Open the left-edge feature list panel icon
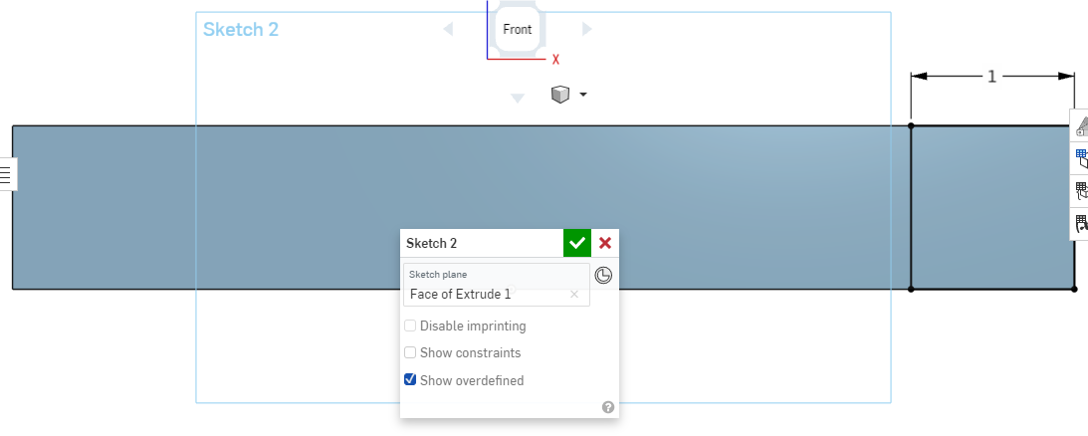Image resolution: width=1088 pixels, height=436 pixels. 6,174
